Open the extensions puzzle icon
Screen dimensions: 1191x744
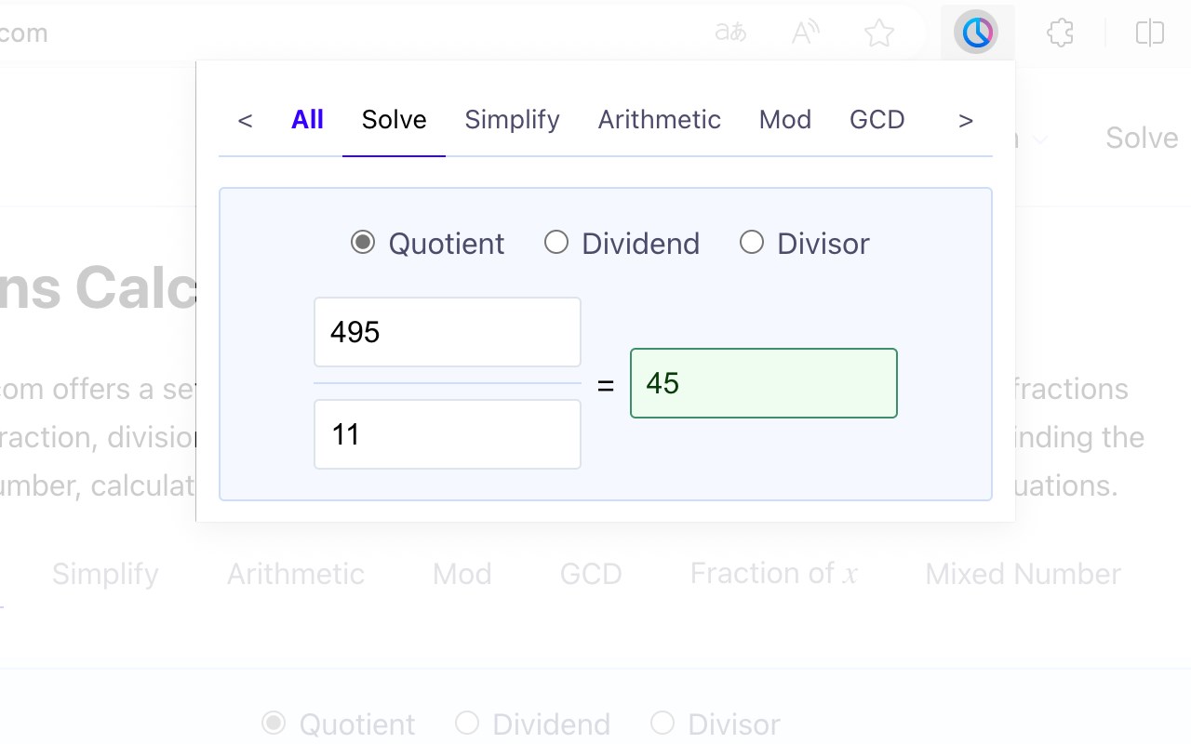(x=1060, y=33)
